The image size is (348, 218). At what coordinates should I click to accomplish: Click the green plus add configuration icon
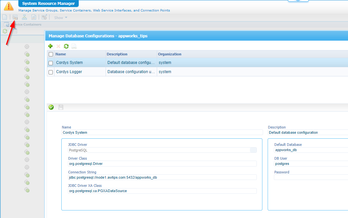coord(50,47)
